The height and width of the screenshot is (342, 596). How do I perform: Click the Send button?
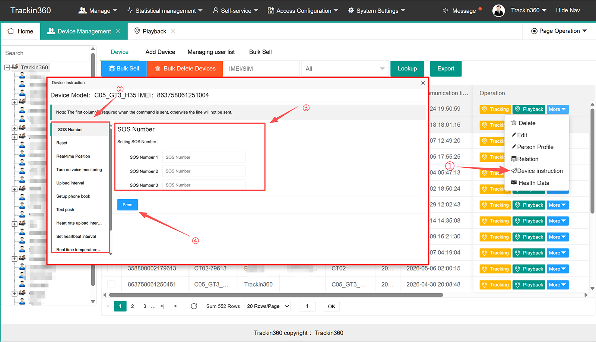tap(127, 205)
